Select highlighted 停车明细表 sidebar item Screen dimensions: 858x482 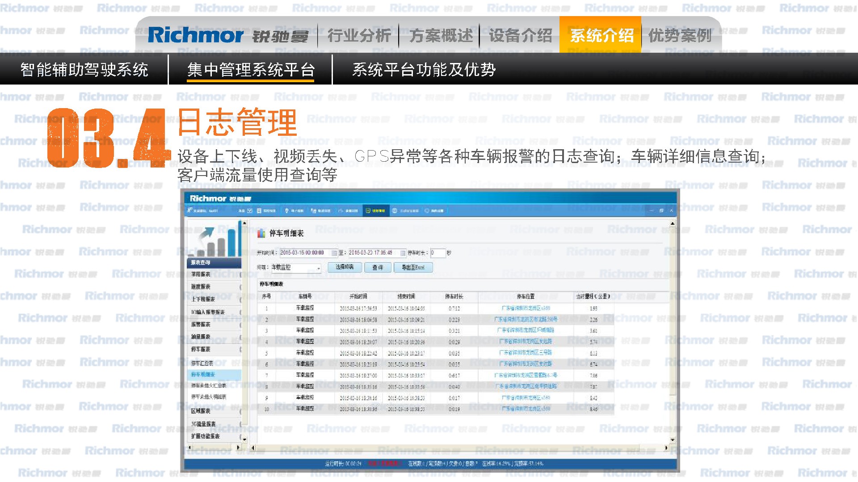click(214, 374)
